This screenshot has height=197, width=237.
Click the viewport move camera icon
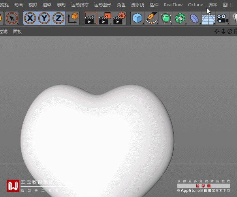pos(217,32)
